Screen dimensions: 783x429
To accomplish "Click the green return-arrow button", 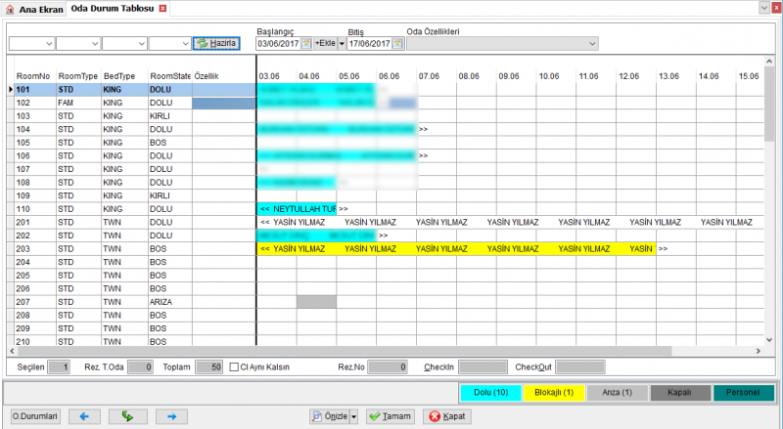I will coord(128,416).
